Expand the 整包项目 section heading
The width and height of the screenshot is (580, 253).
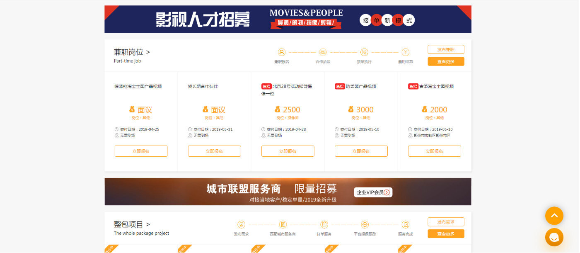coord(132,224)
